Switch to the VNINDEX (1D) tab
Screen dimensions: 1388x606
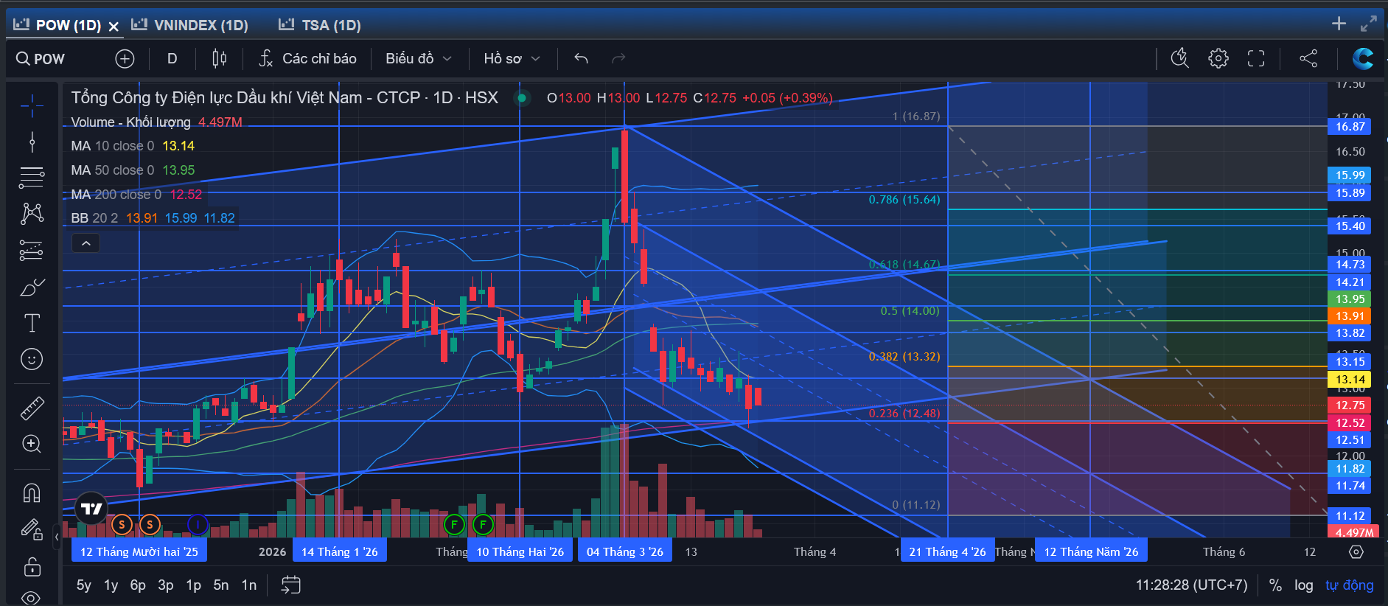pos(190,25)
